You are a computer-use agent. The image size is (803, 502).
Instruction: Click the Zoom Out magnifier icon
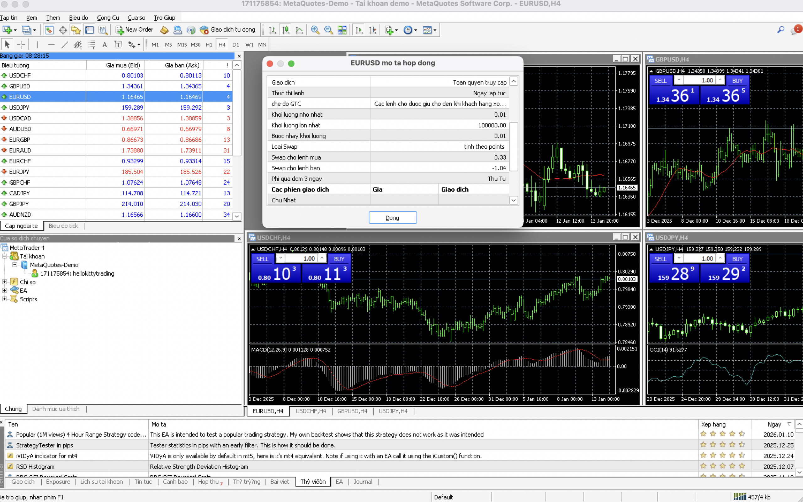tap(328, 30)
